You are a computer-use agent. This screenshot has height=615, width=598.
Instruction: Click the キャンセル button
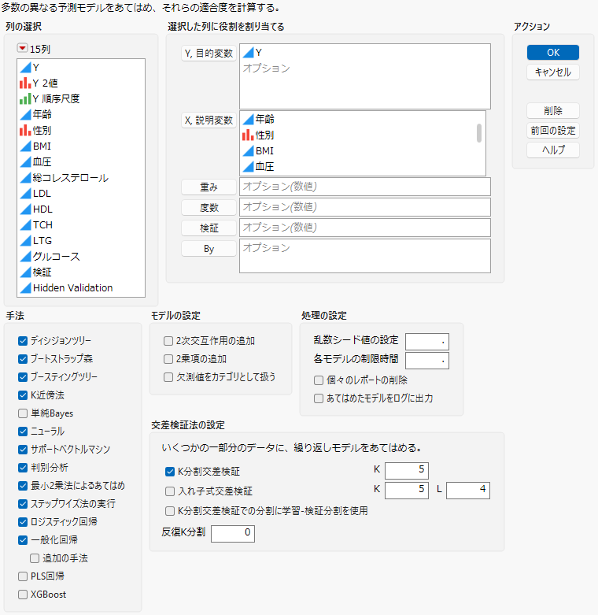pyautogui.click(x=553, y=72)
